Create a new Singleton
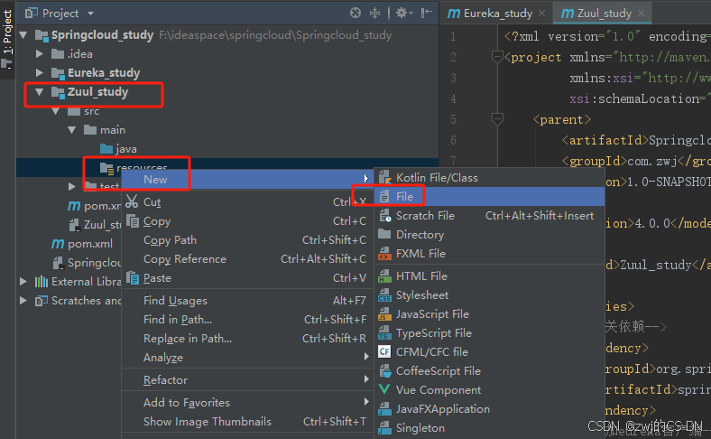The height and width of the screenshot is (439, 711). click(490, 428)
